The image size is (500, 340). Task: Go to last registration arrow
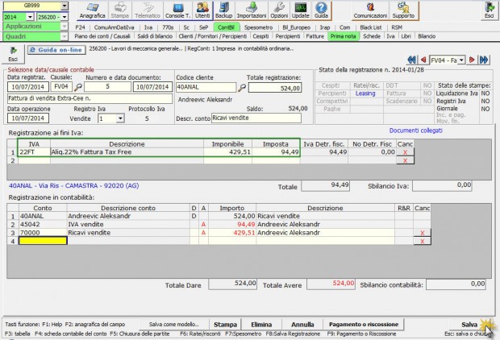[484, 60]
